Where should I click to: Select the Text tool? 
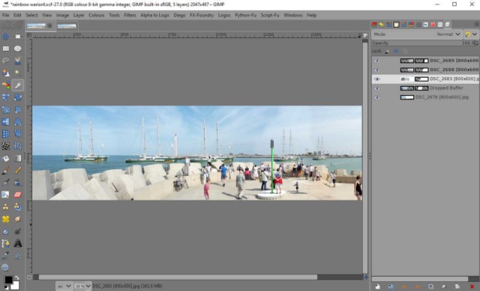(18, 243)
